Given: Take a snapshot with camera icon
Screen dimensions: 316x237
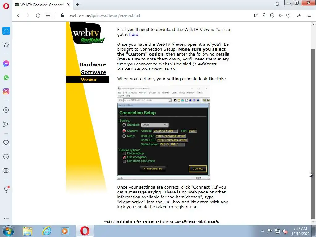Looking at the screenshot, I should click(264, 15).
